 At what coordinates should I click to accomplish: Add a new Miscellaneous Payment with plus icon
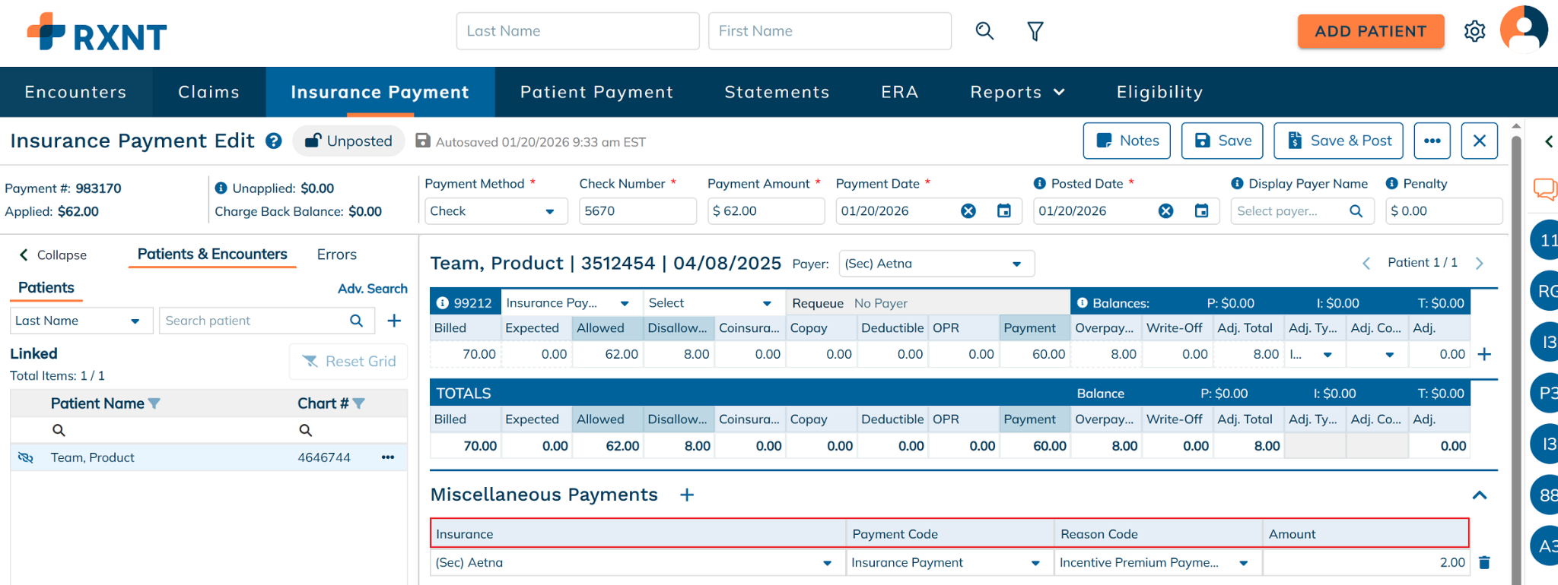[687, 495]
